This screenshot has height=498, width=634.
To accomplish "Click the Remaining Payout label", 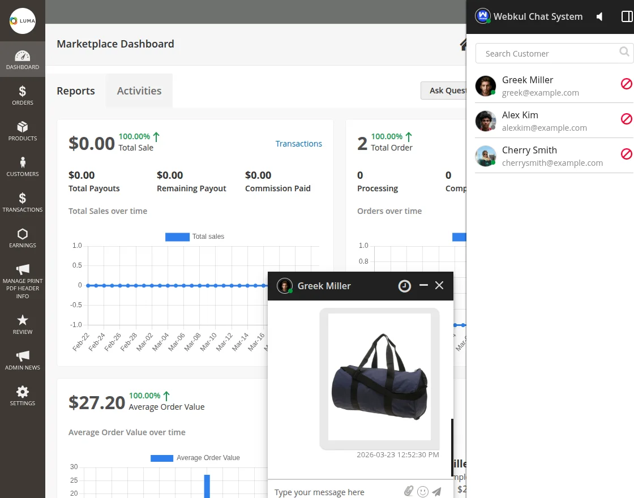I will click(x=191, y=188).
